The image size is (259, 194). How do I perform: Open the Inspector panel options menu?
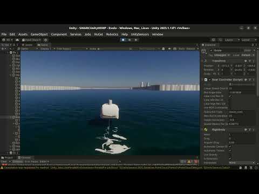256,45
